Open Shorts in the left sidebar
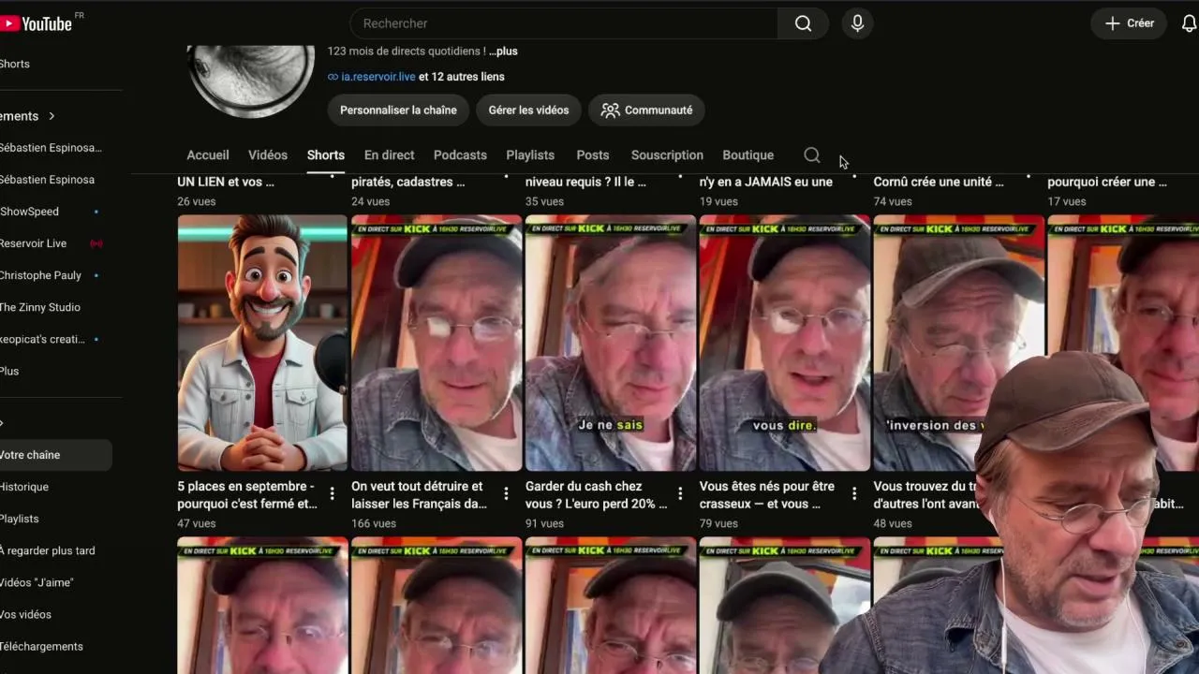Viewport: 1199px width, 674px height. pos(15,64)
